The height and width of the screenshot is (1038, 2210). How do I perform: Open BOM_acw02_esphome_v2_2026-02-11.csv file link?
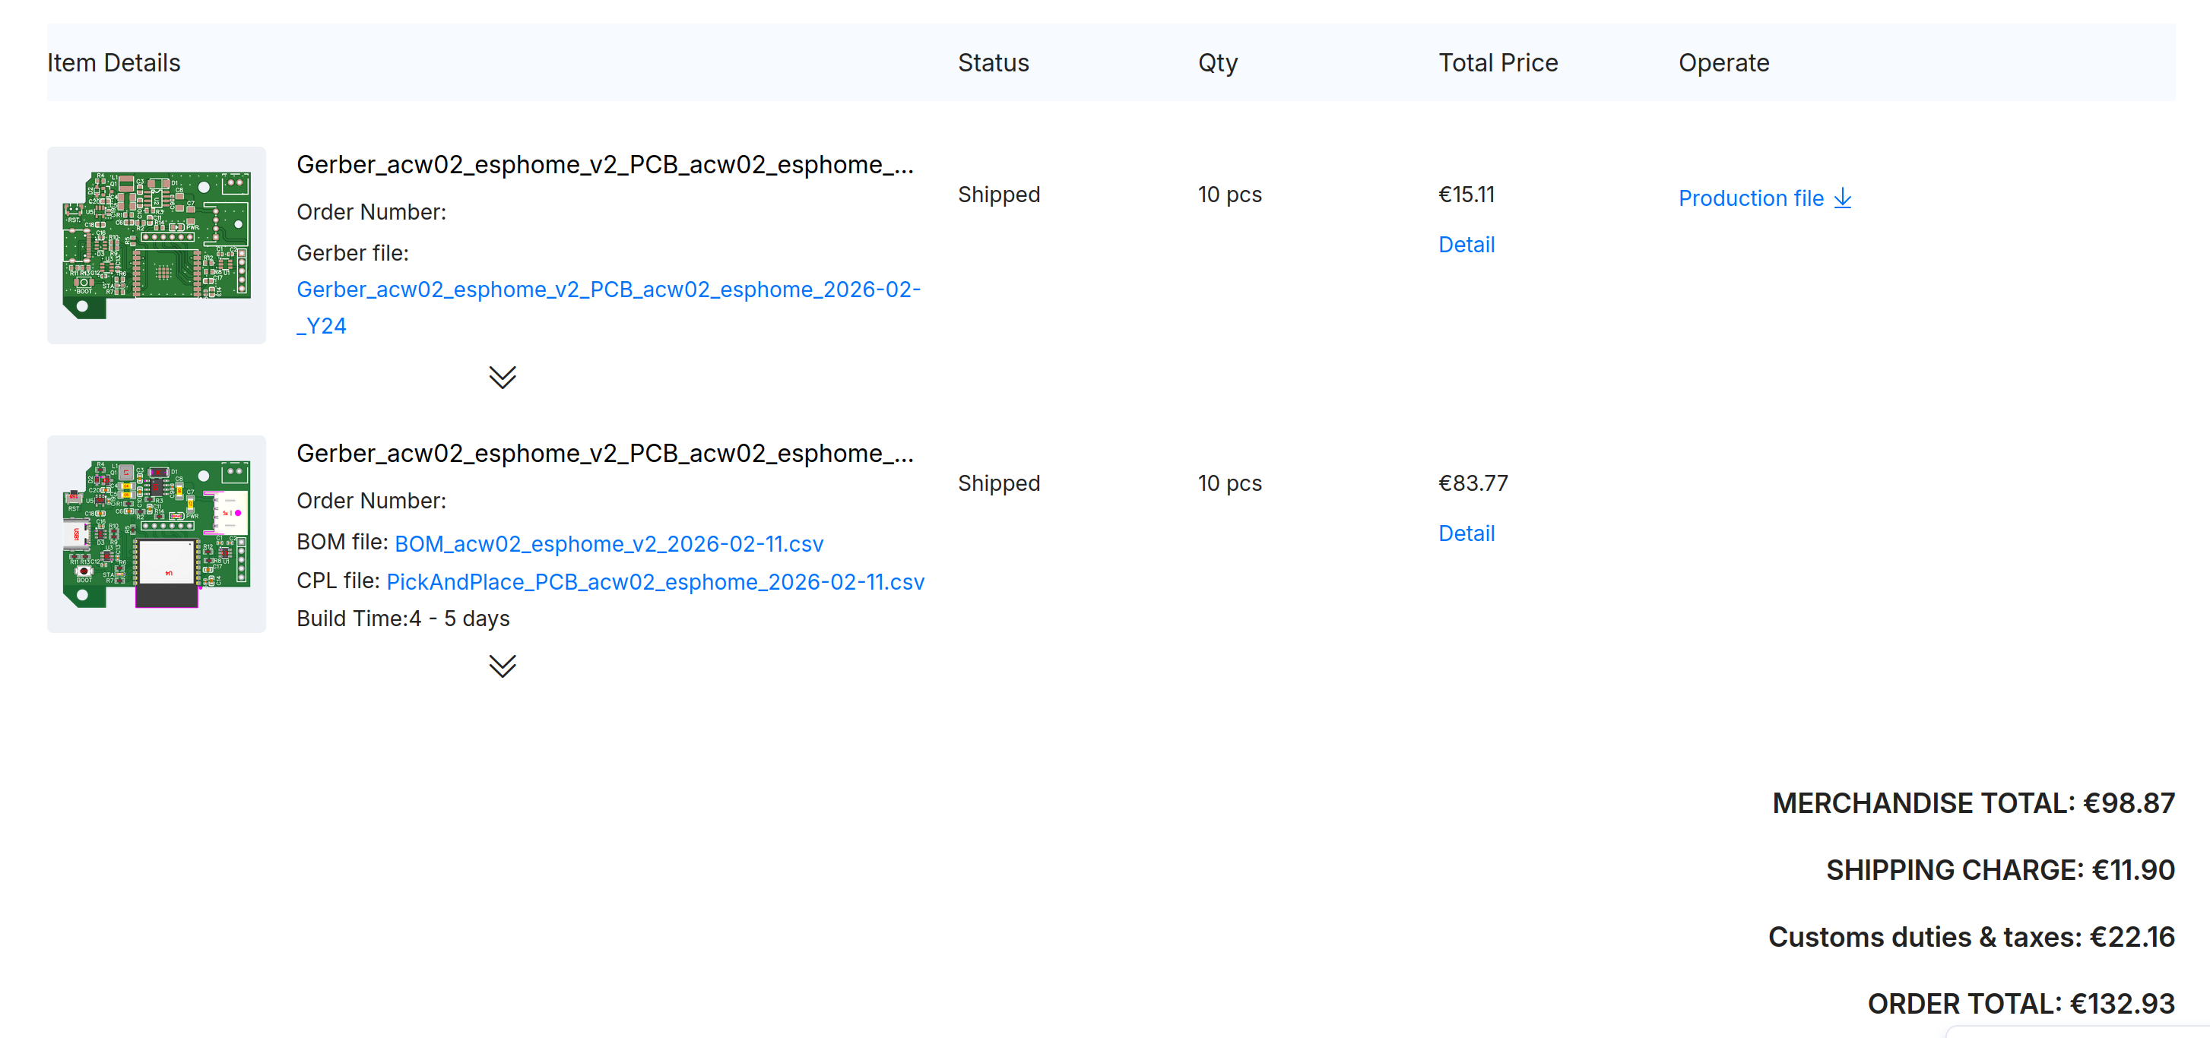point(608,544)
